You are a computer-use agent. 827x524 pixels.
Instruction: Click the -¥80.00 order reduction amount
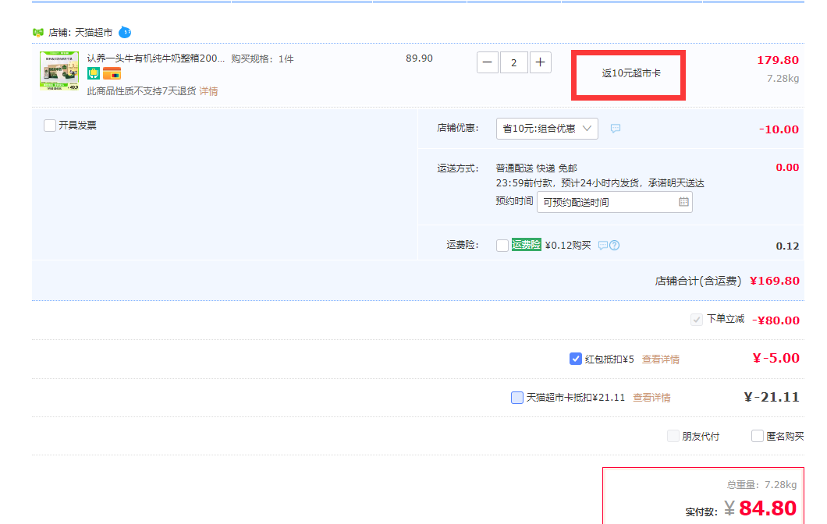tap(776, 320)
